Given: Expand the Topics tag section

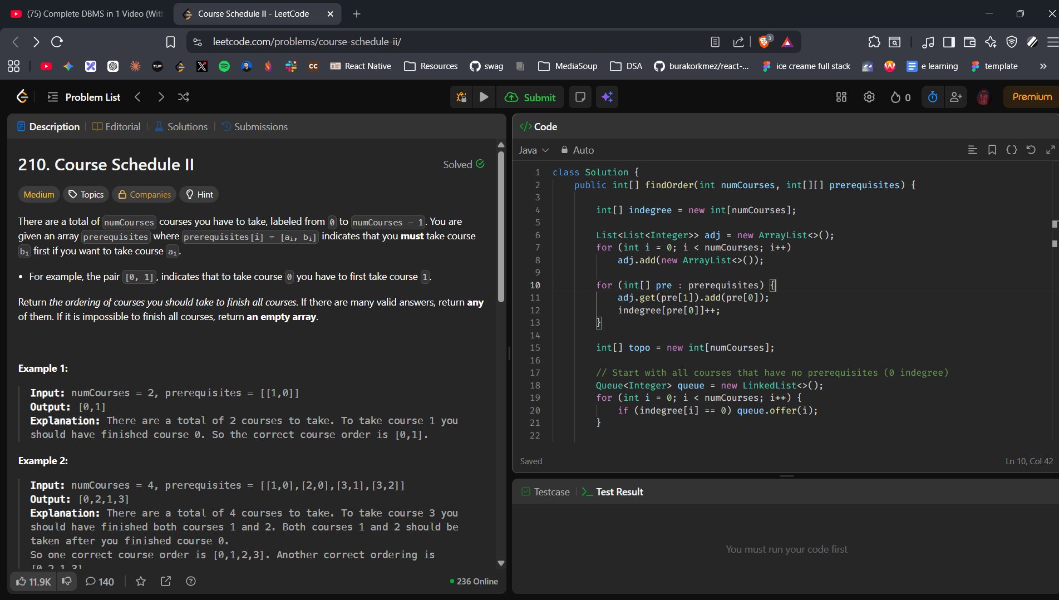Looking at the screenshot, I should [x=86, y=194].
